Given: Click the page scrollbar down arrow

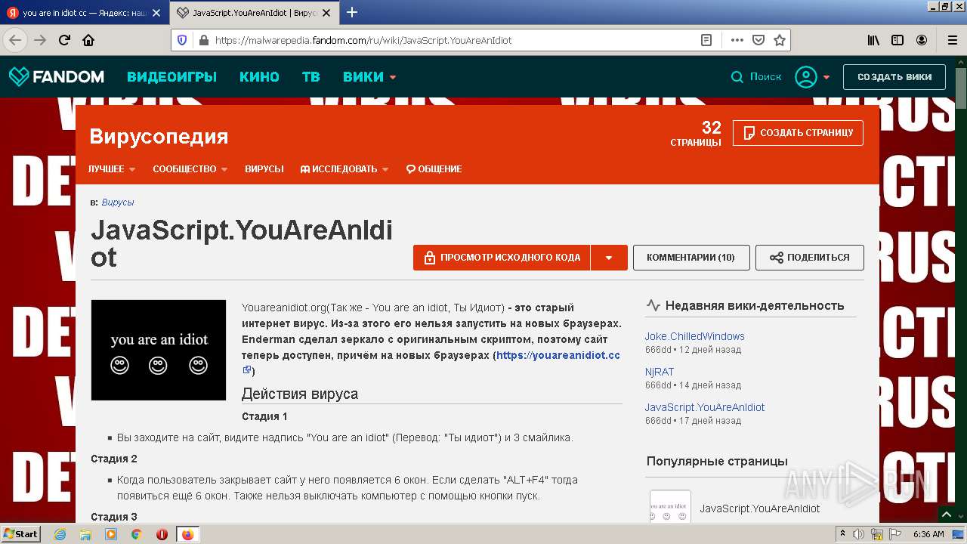Looking at the screenshot, I should tap(960, 518).
